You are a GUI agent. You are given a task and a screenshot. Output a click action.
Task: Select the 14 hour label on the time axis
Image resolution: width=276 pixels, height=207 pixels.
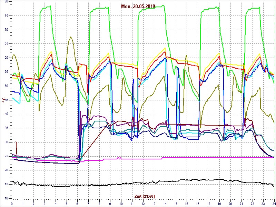[165, 204]
